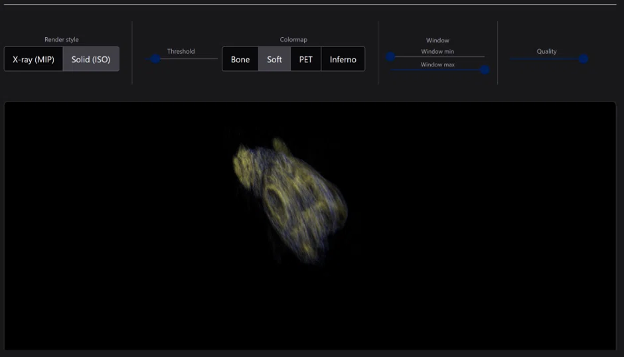Choose the Soft colormap
The width and height of the screenshot is (624, 357).
coord(274,59)
